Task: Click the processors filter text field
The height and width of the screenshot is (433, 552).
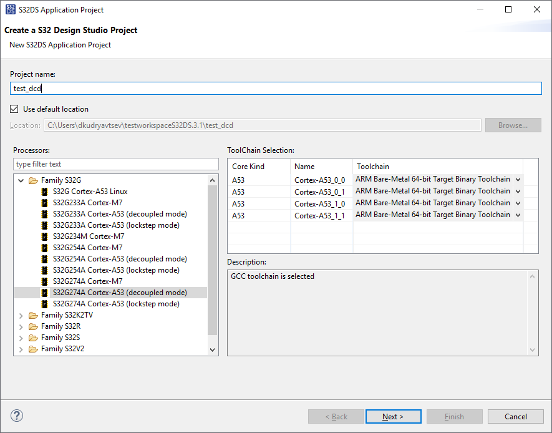Action: click(x=116, y=164)
